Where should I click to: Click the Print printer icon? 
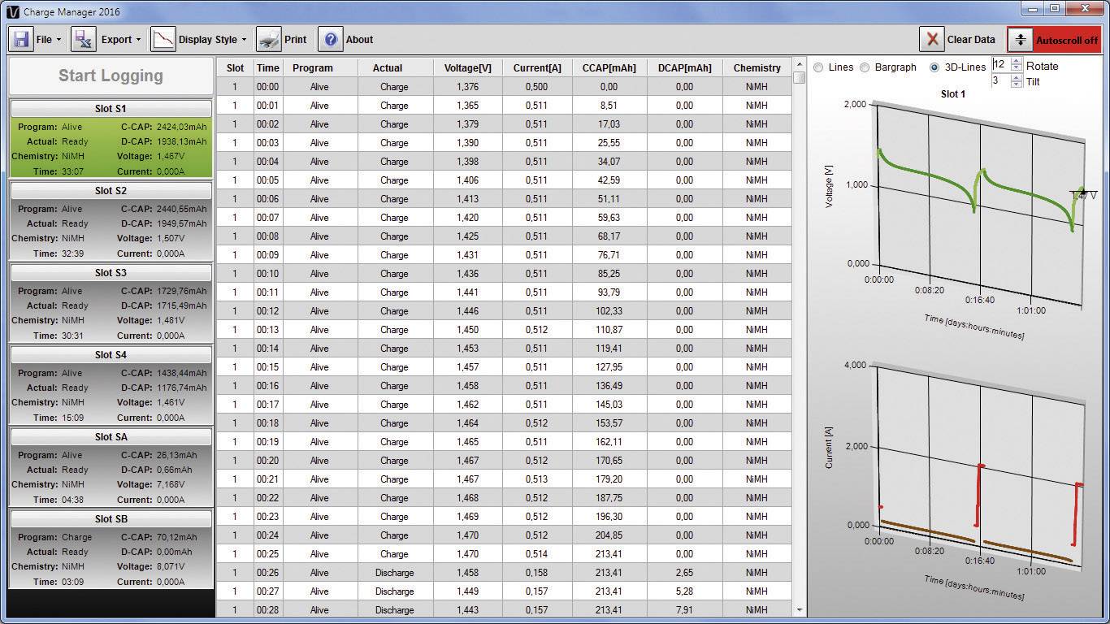click(268, 39)
